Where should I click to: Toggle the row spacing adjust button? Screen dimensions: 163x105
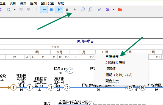[x=59, y=10]
